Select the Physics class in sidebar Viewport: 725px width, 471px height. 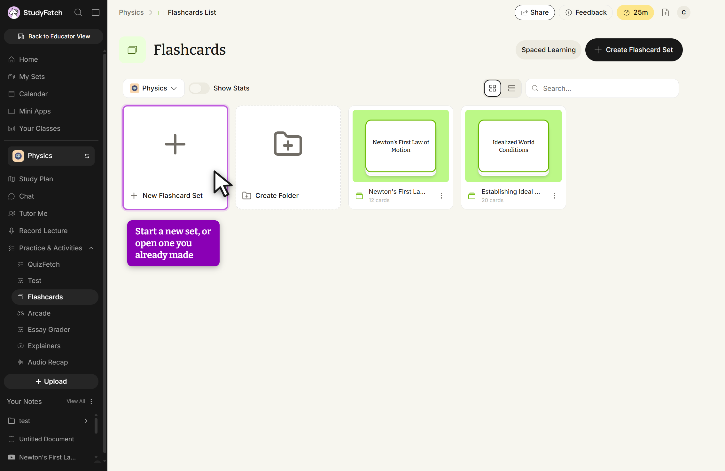point(51,156)
